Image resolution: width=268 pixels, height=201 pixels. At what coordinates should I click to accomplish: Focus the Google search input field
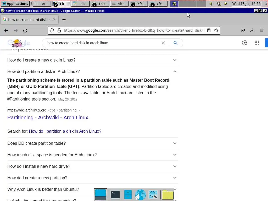[103, 43]
